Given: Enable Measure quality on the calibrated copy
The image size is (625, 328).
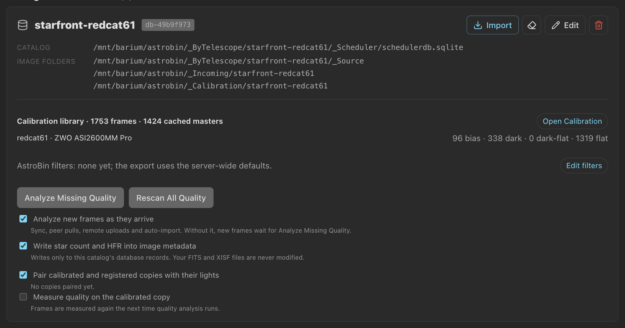Looking at the screenshot, I should [x=23, y=297].
